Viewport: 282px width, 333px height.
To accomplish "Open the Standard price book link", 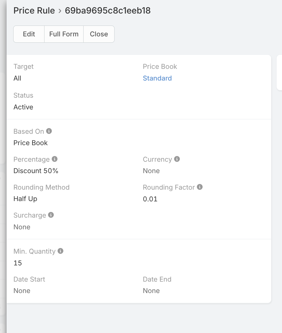I will coord(157,78).
